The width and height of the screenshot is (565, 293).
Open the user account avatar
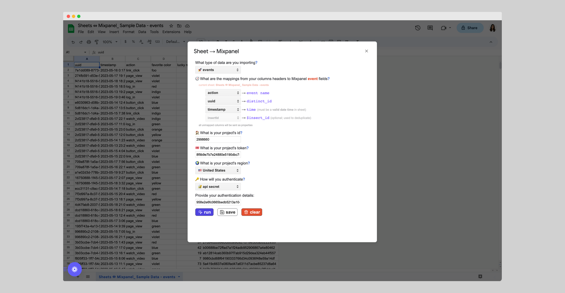pos(493,28)
